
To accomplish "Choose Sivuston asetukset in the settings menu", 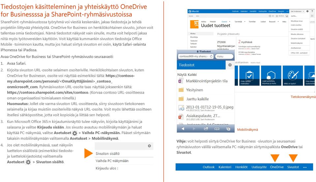I will [x=298, y=38].
